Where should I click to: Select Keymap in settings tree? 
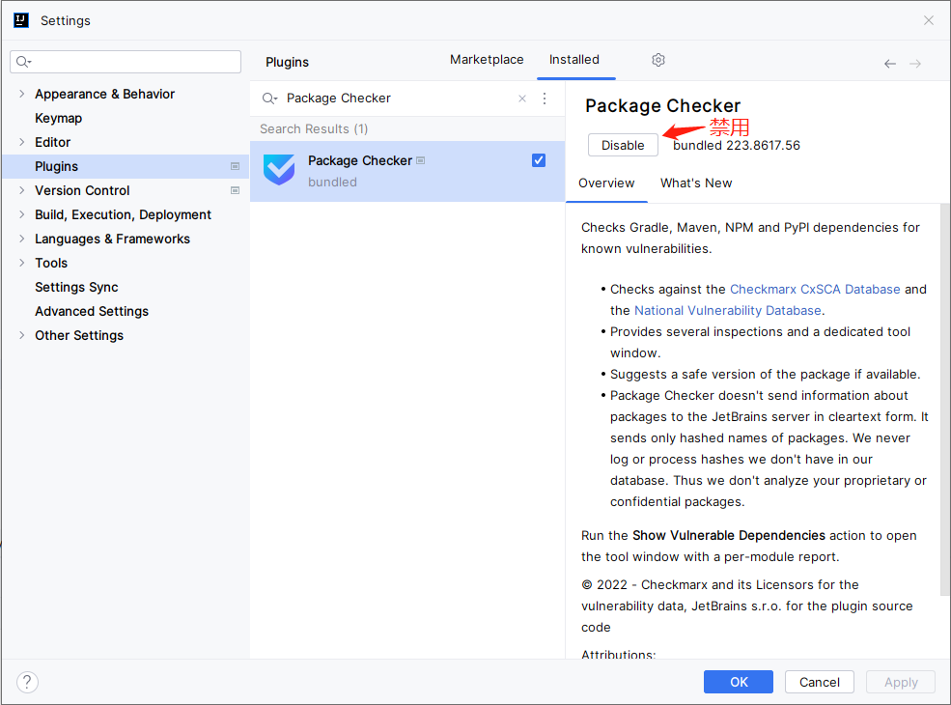(x=58, y=119)
